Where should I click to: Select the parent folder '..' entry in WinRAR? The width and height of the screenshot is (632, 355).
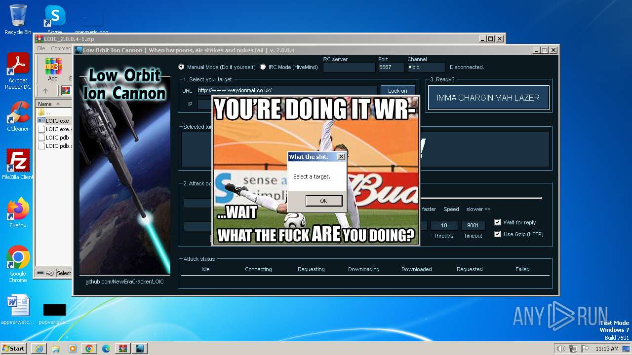(48, 112)
